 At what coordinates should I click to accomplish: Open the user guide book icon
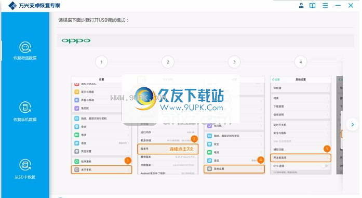tap(312, 5)
